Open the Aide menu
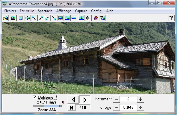 [x=110, y=11]
